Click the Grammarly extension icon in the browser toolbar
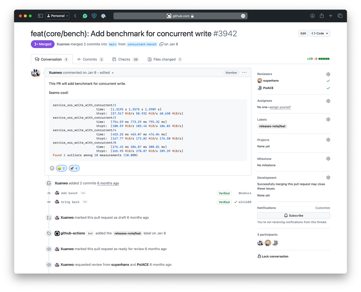Image resolution: width=361 pixels, height=292 pixels. tap(85, 16)
